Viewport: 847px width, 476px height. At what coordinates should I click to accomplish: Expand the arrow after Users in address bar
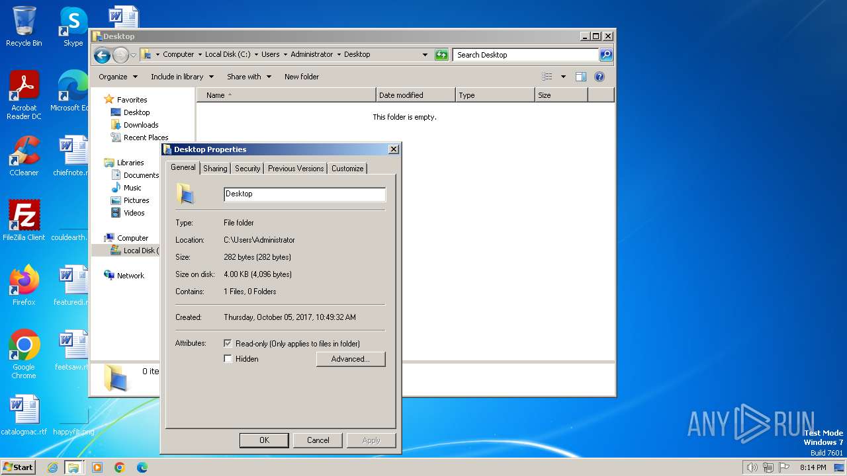(x=285, y=55)
